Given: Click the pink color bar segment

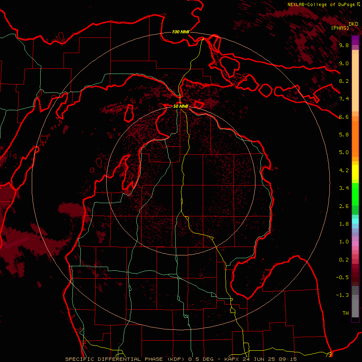Looking at the screenshot, I should (x=355, y=244).
